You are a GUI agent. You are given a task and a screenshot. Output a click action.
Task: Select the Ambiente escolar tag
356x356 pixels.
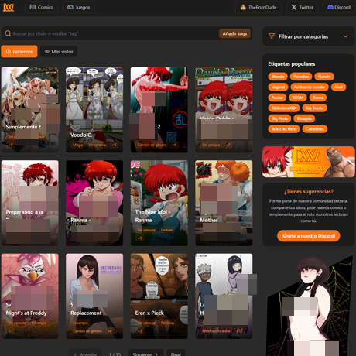click(x=310, y=87)
